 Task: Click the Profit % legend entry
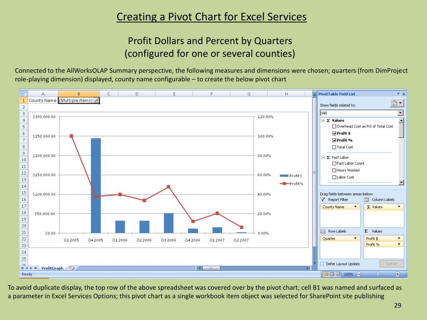tap(291, 184)
